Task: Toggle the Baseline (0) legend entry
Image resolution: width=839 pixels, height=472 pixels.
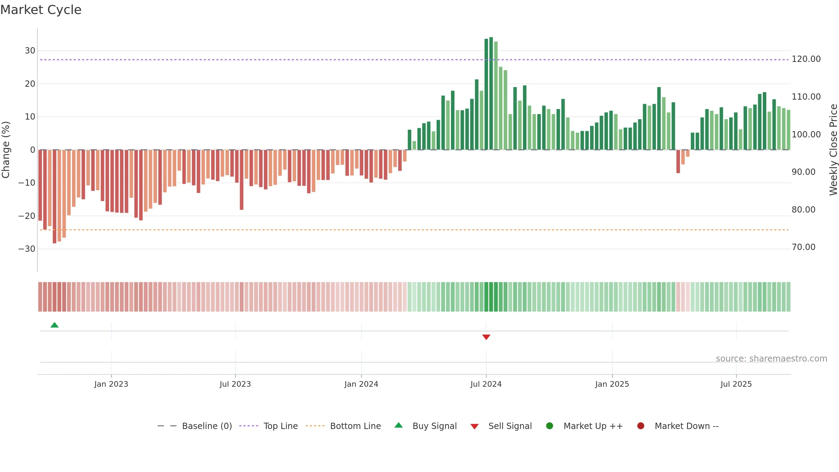Action: [195, 426]
